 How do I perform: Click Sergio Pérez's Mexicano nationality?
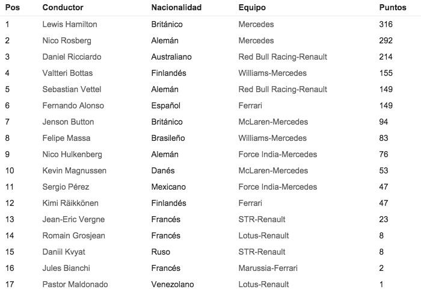click(169, 187)
